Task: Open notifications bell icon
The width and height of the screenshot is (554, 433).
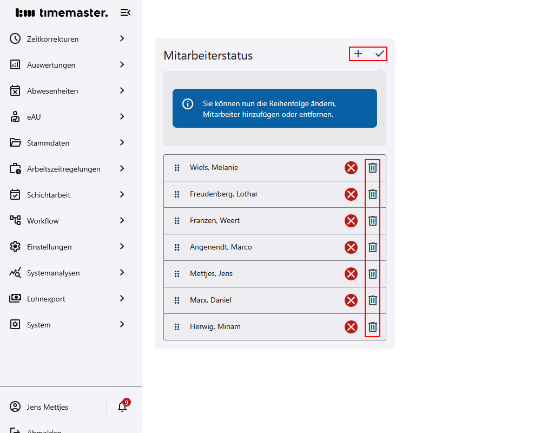Action: point(122,407)
